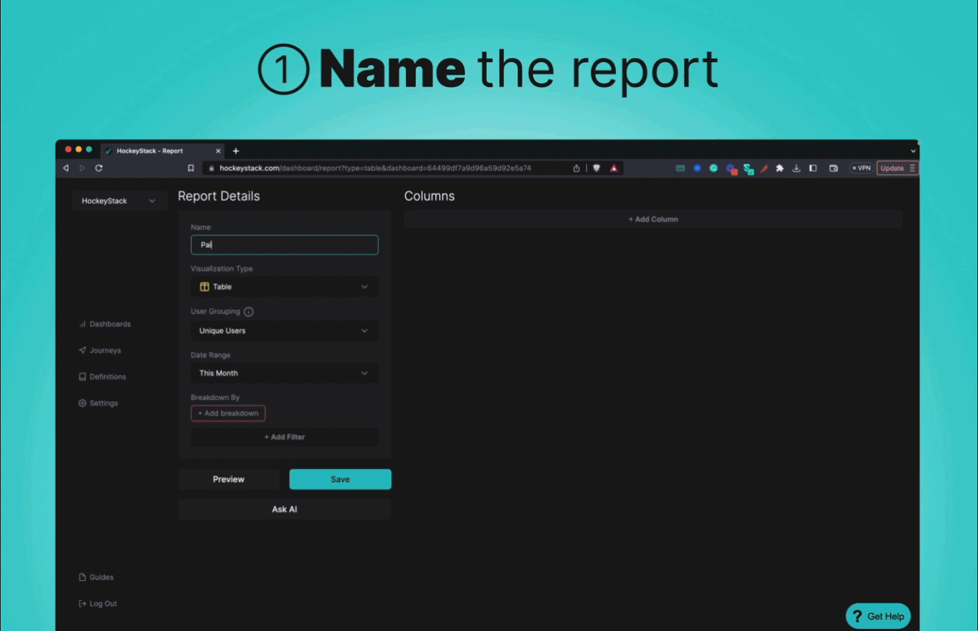The height and width of the screenshot is (631, 978).
Task: Click the teal Save button
Action: pos(340,480)
